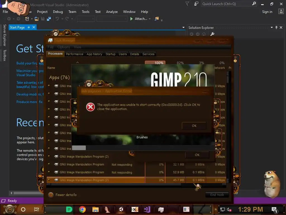Toggle Auto Hide pin on Solution Explorer
The image size is (286, 215).
276,27
